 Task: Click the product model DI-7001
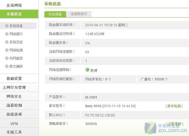(91, 97)
